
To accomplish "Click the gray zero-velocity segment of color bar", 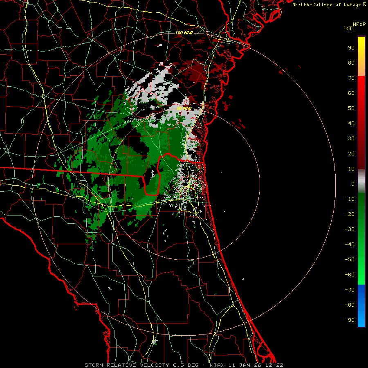I will coord(361,181).
